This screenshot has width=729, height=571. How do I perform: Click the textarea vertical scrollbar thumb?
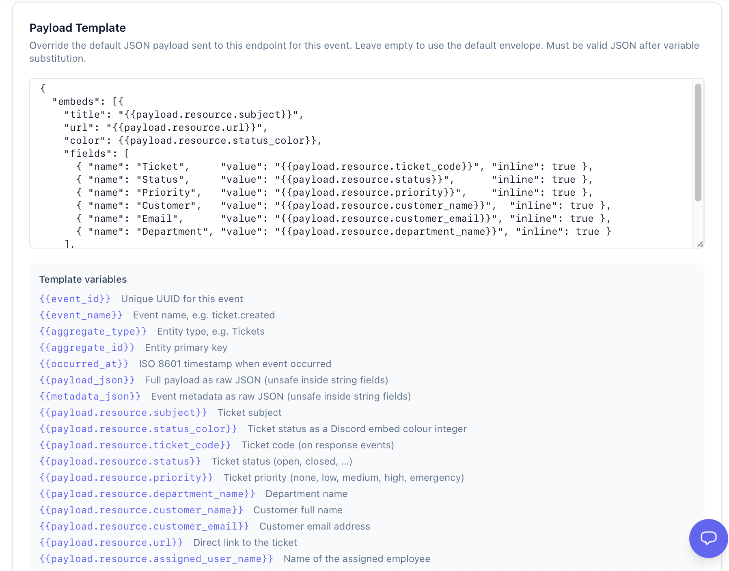(698, 142)
